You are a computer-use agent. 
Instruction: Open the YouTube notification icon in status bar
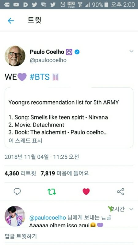(16, 5)
